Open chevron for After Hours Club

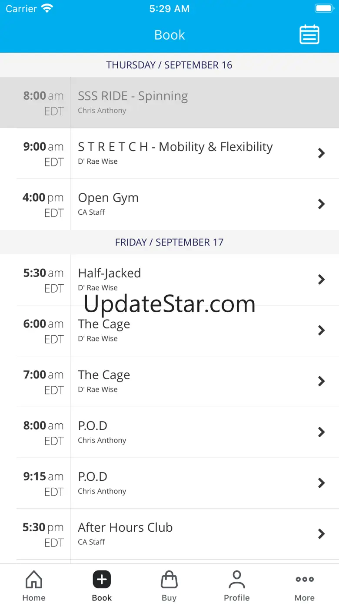[x=321, y=534]
